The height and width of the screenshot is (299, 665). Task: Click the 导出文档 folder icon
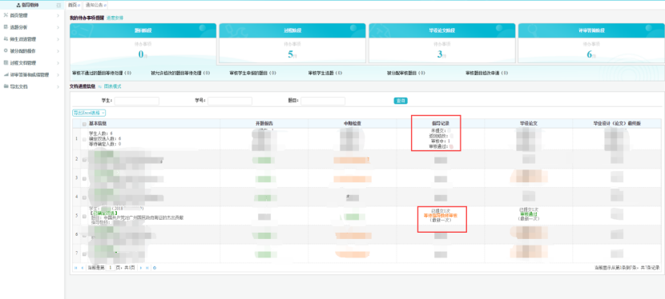pos(5,86)
